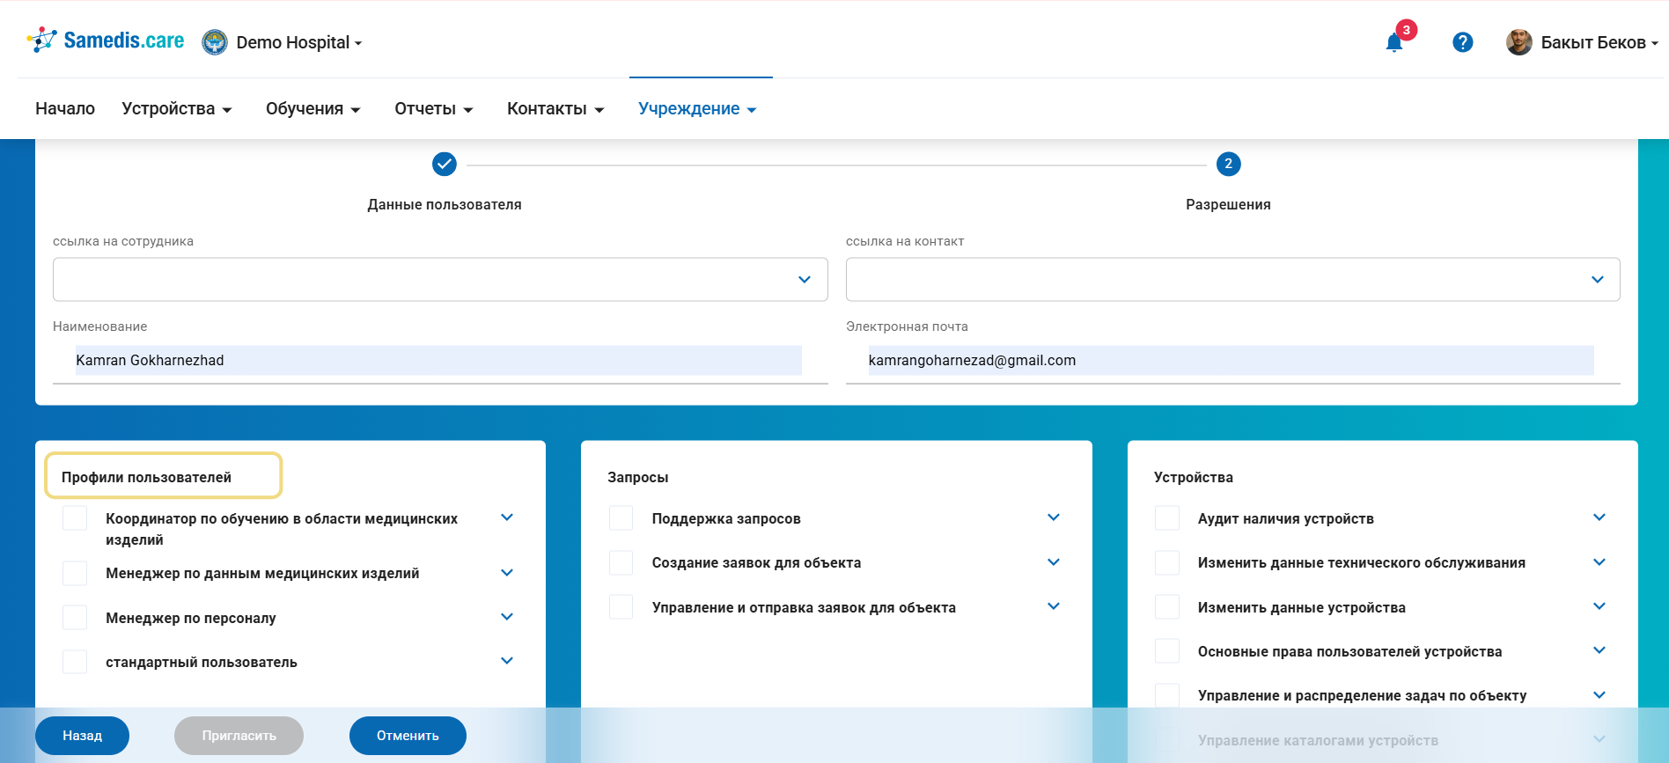Click the Samedis.care logo

[106, 40]
